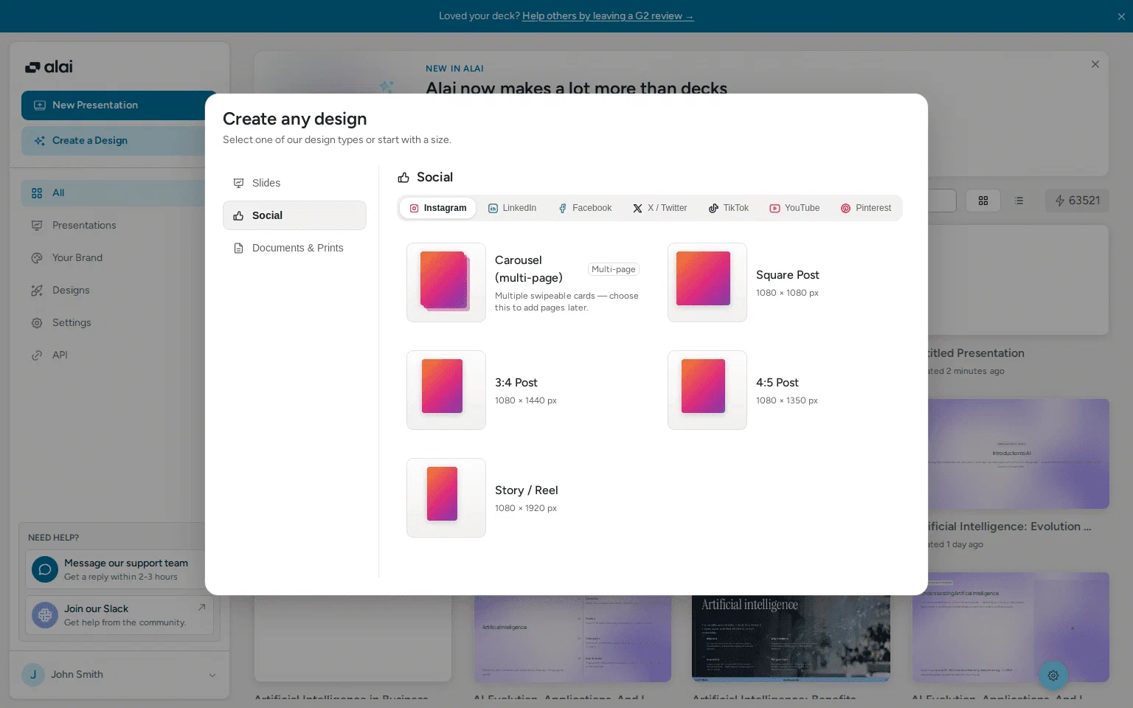
Task: Open the Join our Slack link
Action: point(119,615)
